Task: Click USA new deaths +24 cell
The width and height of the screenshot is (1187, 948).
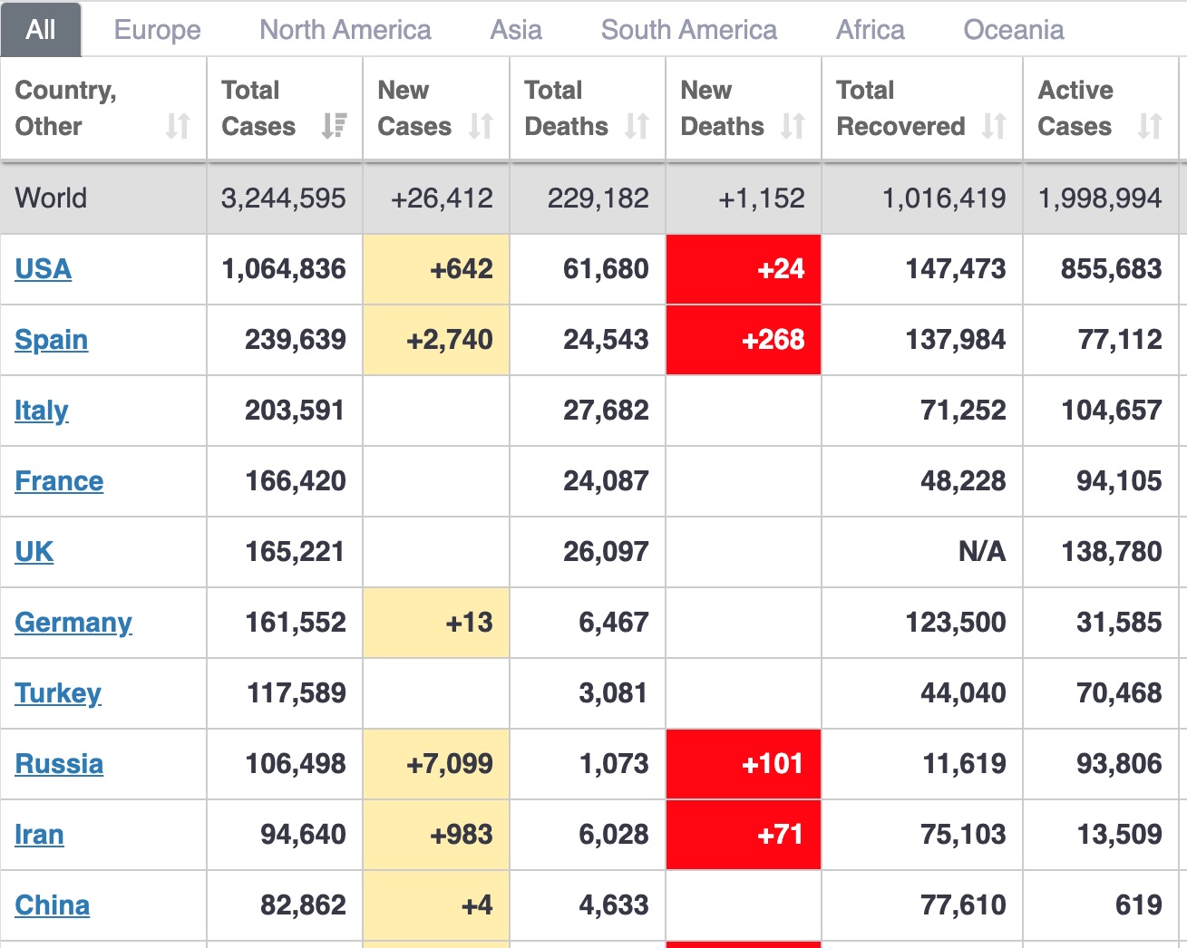Action: click(744, 269)
